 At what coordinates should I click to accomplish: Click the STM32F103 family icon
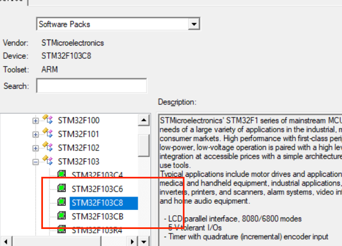tap(47, 160)
